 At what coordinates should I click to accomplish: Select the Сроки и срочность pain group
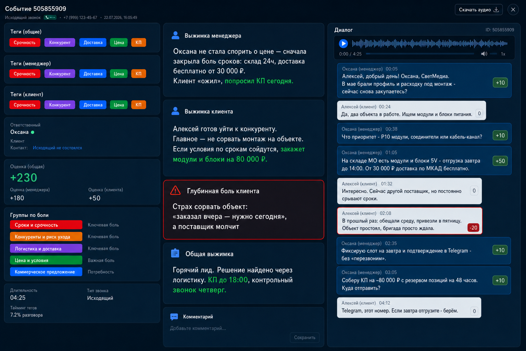coord(46,225)
